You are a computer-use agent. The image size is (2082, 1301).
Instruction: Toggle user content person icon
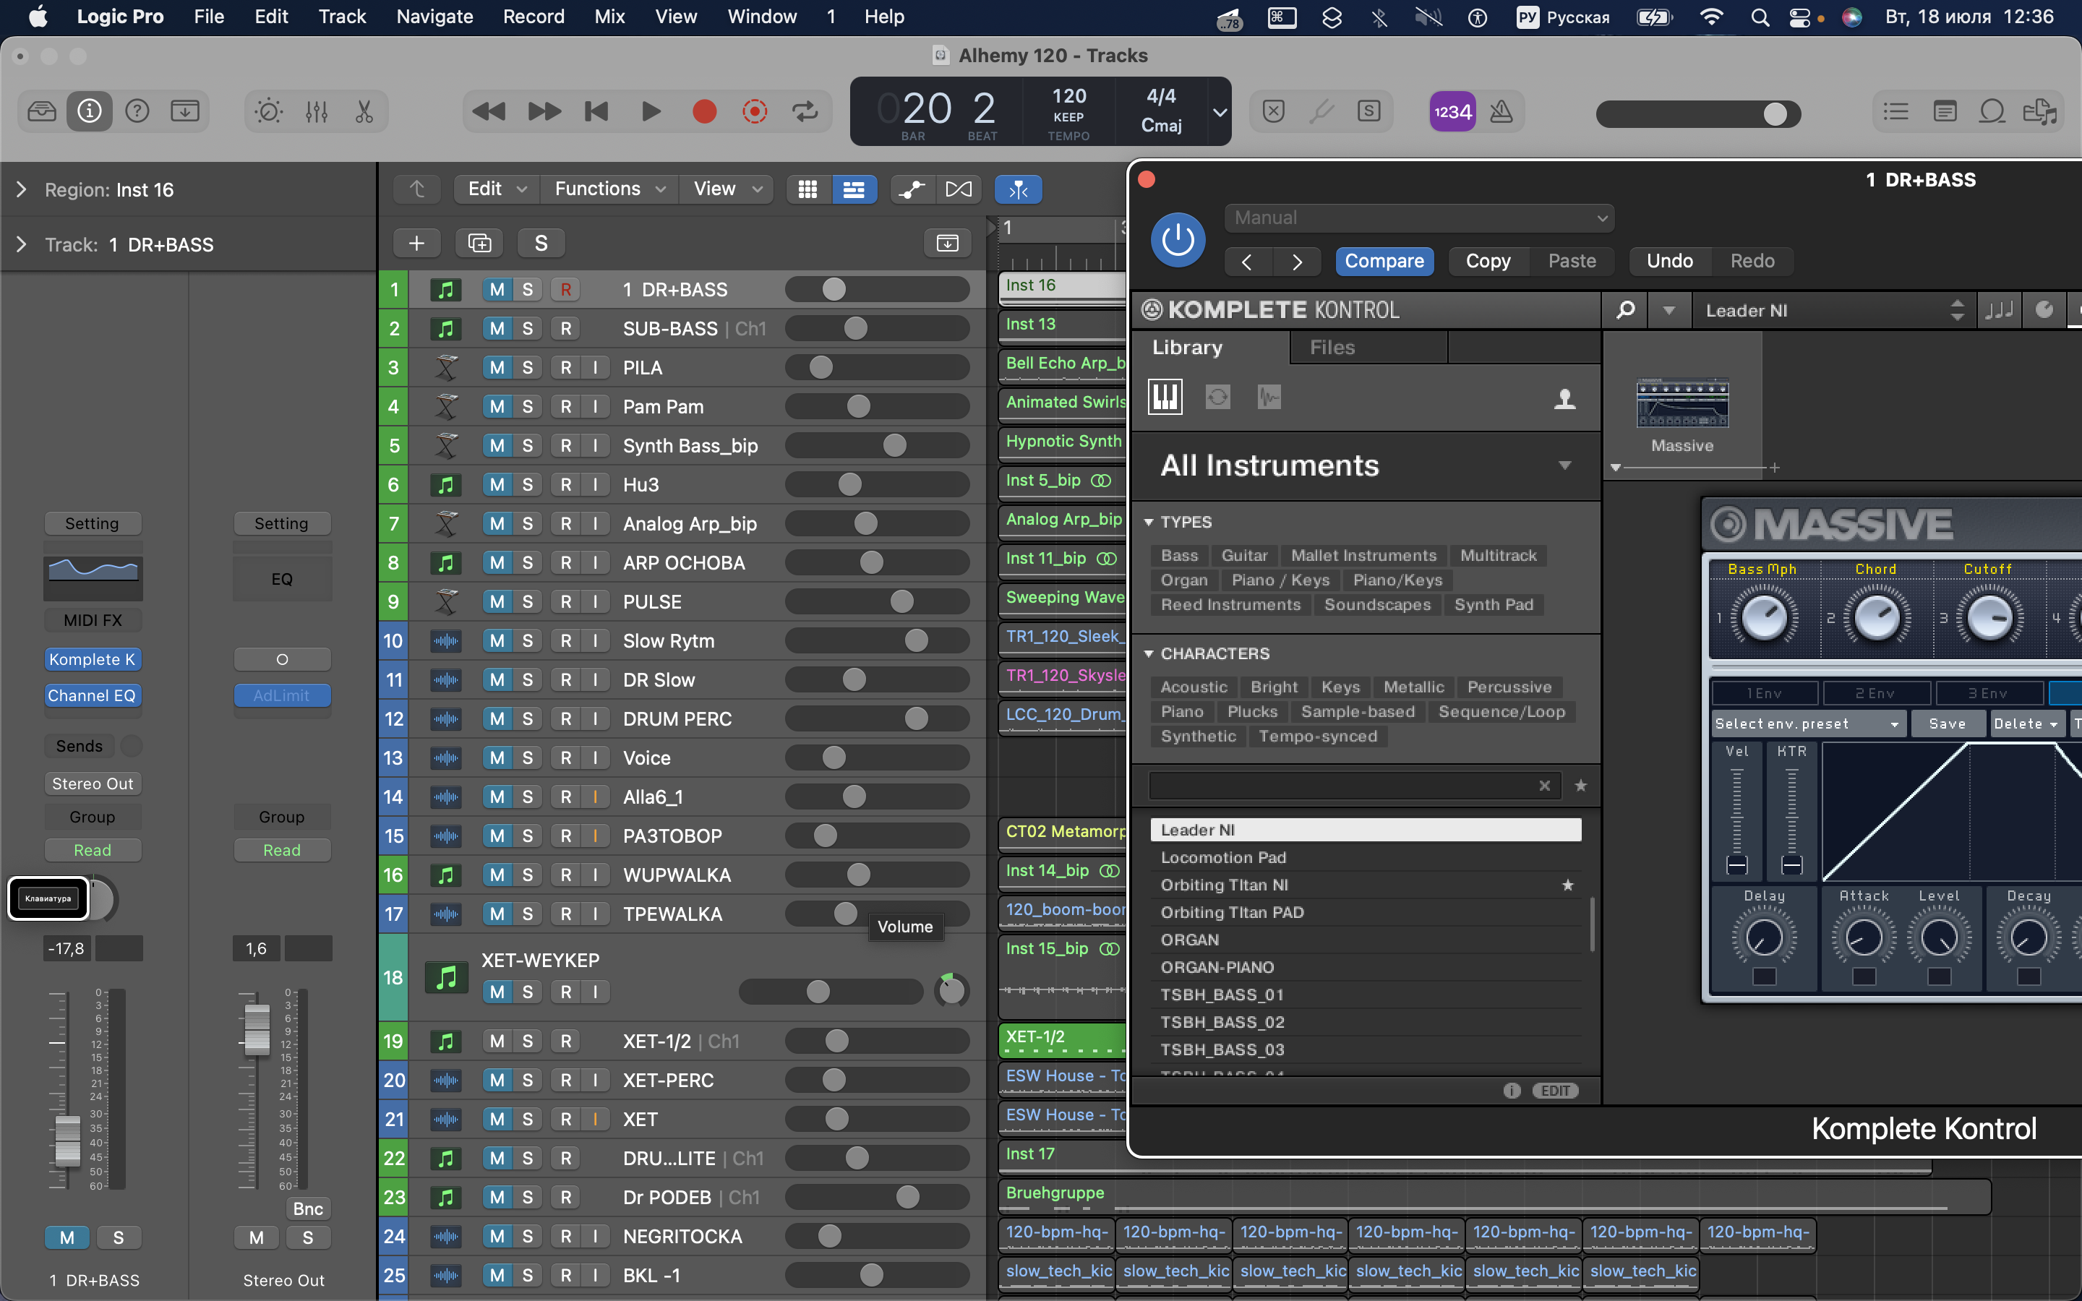pos(1565,398)
